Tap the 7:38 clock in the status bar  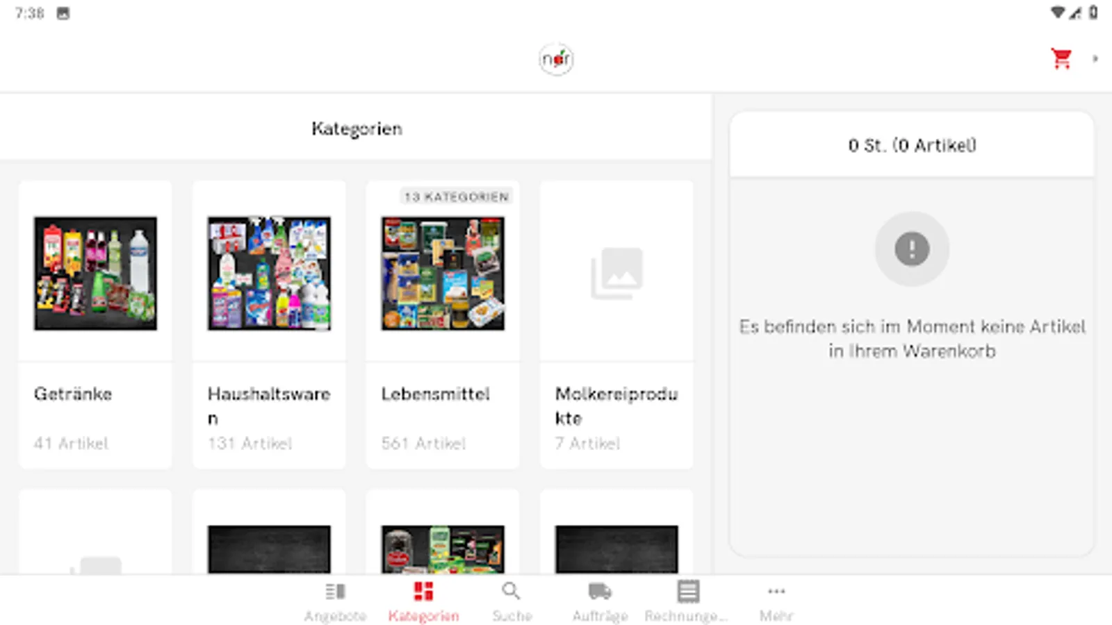coord(29,13)
